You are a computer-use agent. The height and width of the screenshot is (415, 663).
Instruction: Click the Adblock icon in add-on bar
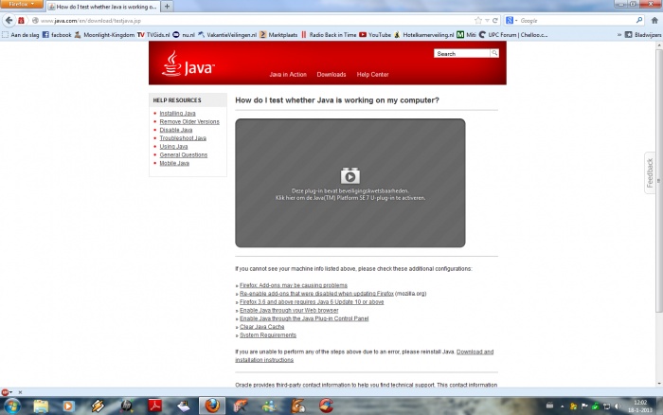pyautogui.click(x=5, y=392)
